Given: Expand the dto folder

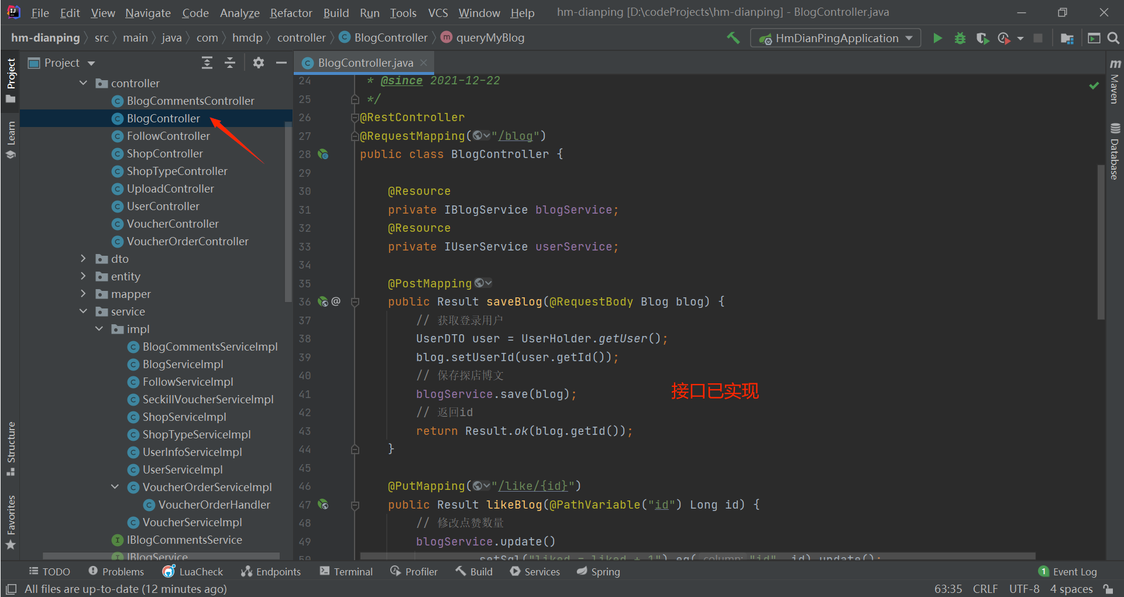Looking at the screenshot, I should point(83,259).
